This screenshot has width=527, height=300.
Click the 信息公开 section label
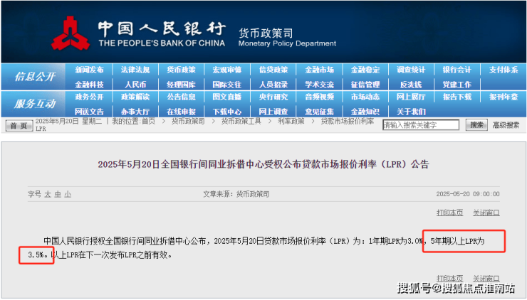tap(35, 77)
